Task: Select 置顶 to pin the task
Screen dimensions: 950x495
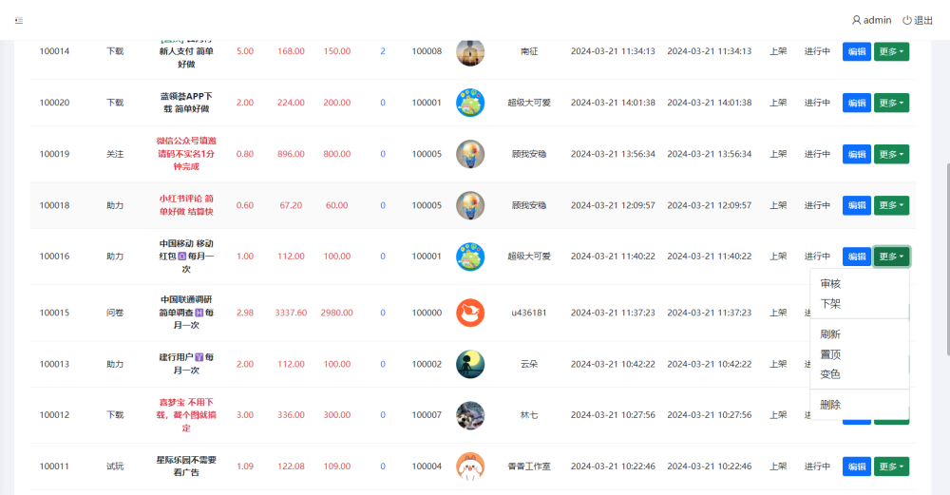Action: tap(830, 354)
